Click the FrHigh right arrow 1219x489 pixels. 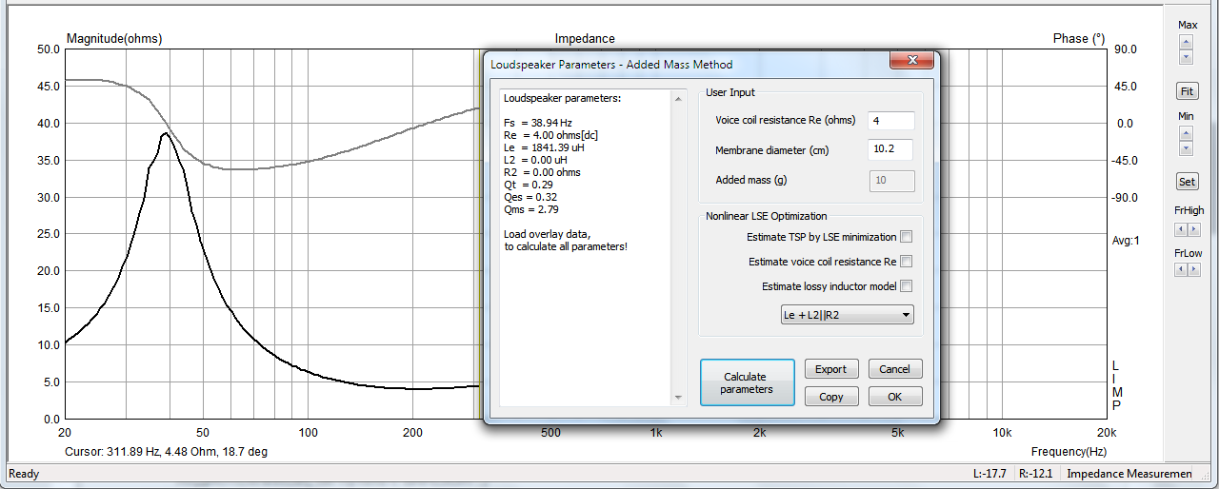[x=1194, y=229]
